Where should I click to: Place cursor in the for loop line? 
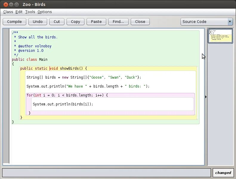click(67, 95)
